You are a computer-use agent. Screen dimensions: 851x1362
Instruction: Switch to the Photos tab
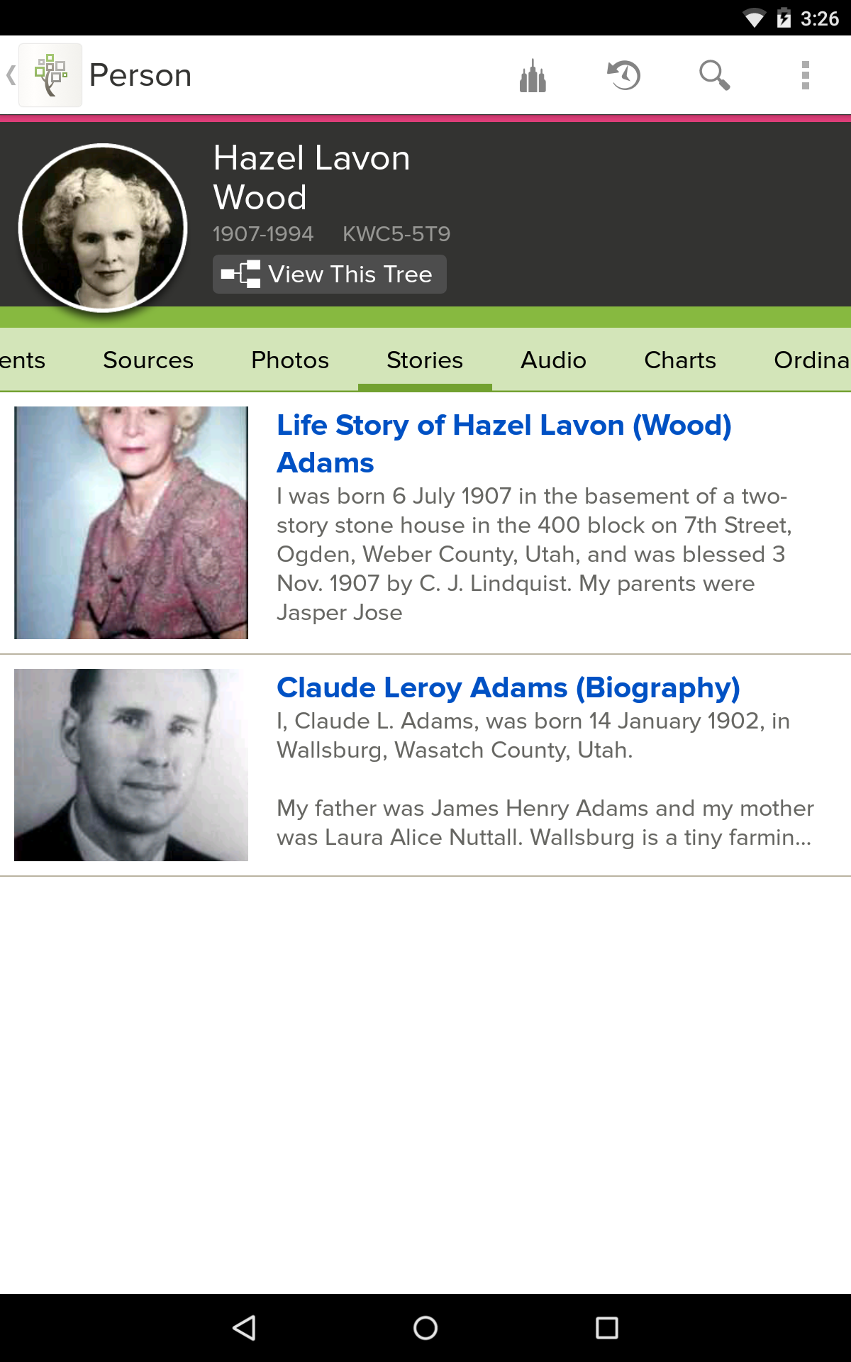(289, 360)
